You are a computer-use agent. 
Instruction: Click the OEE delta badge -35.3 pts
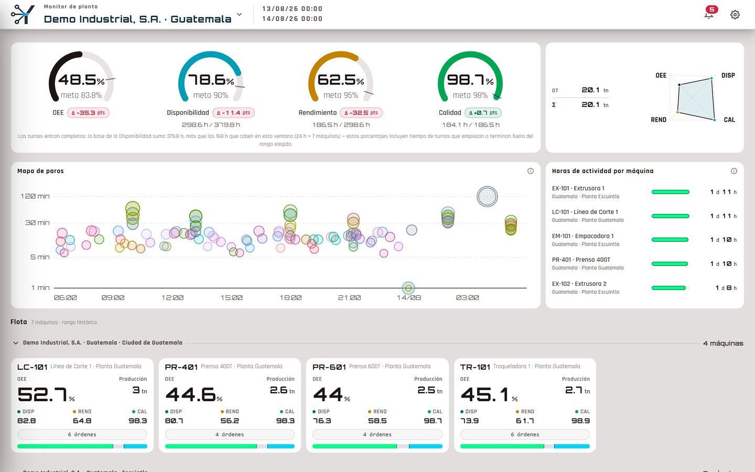(88, 113)
